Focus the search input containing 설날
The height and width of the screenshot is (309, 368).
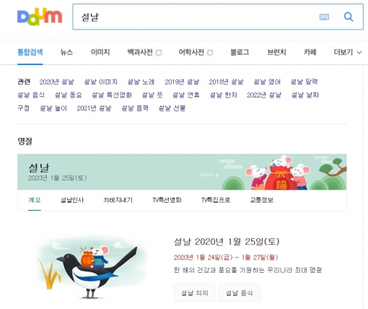(196, 17)
